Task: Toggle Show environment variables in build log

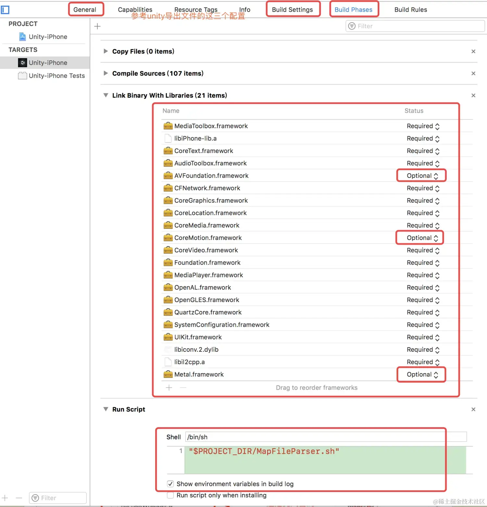Action: (170, 484)
